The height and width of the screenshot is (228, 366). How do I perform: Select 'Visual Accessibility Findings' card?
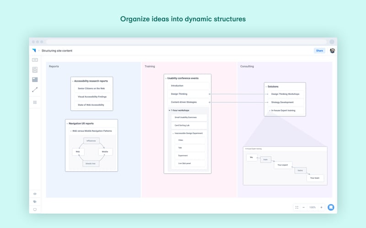tap(92, 97)
